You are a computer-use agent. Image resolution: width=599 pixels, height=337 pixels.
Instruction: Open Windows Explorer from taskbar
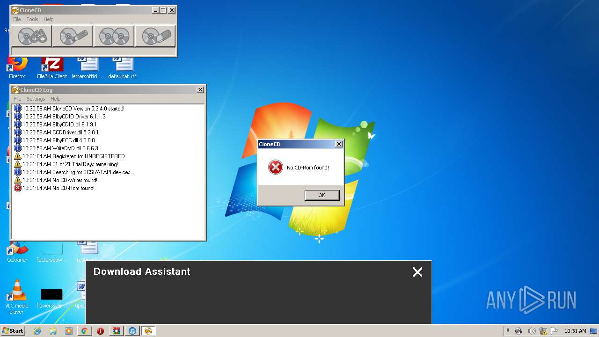pos(53,331)
